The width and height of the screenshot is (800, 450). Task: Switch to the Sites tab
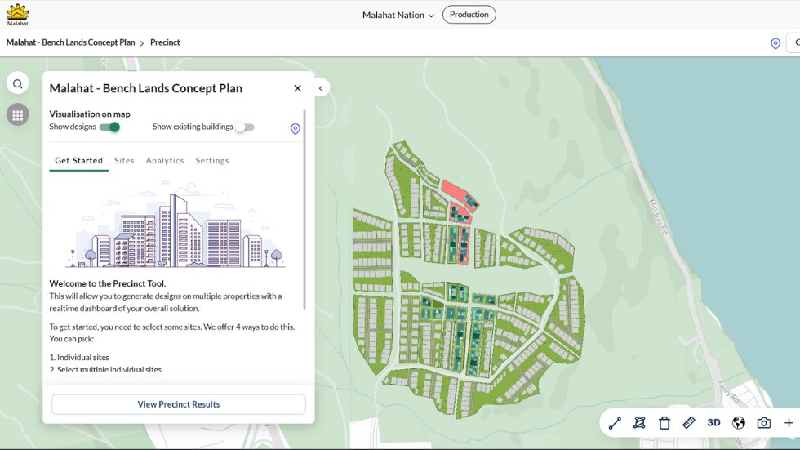pyautogui.click(x=124, y=161)
